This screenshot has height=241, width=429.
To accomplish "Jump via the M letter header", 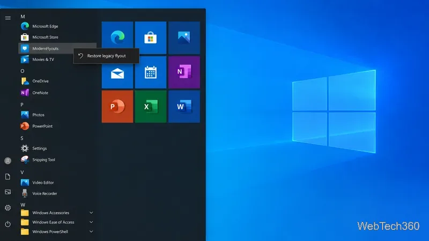I will 23,17.
